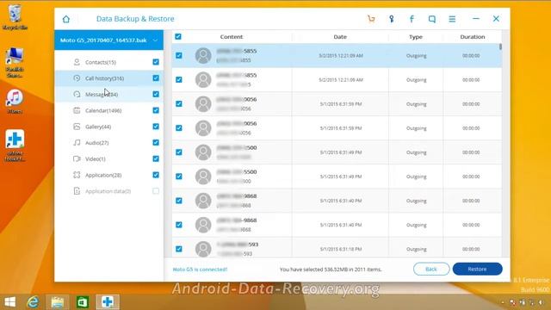Uncheck the Messages checkbox
The height and width of the screenshot is (310, 551).
tap(156, 94)
